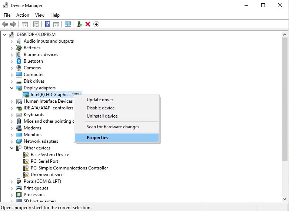Select PCI Serial Port device
This screenshot has height=211, width=289.
tap(44, 161)
